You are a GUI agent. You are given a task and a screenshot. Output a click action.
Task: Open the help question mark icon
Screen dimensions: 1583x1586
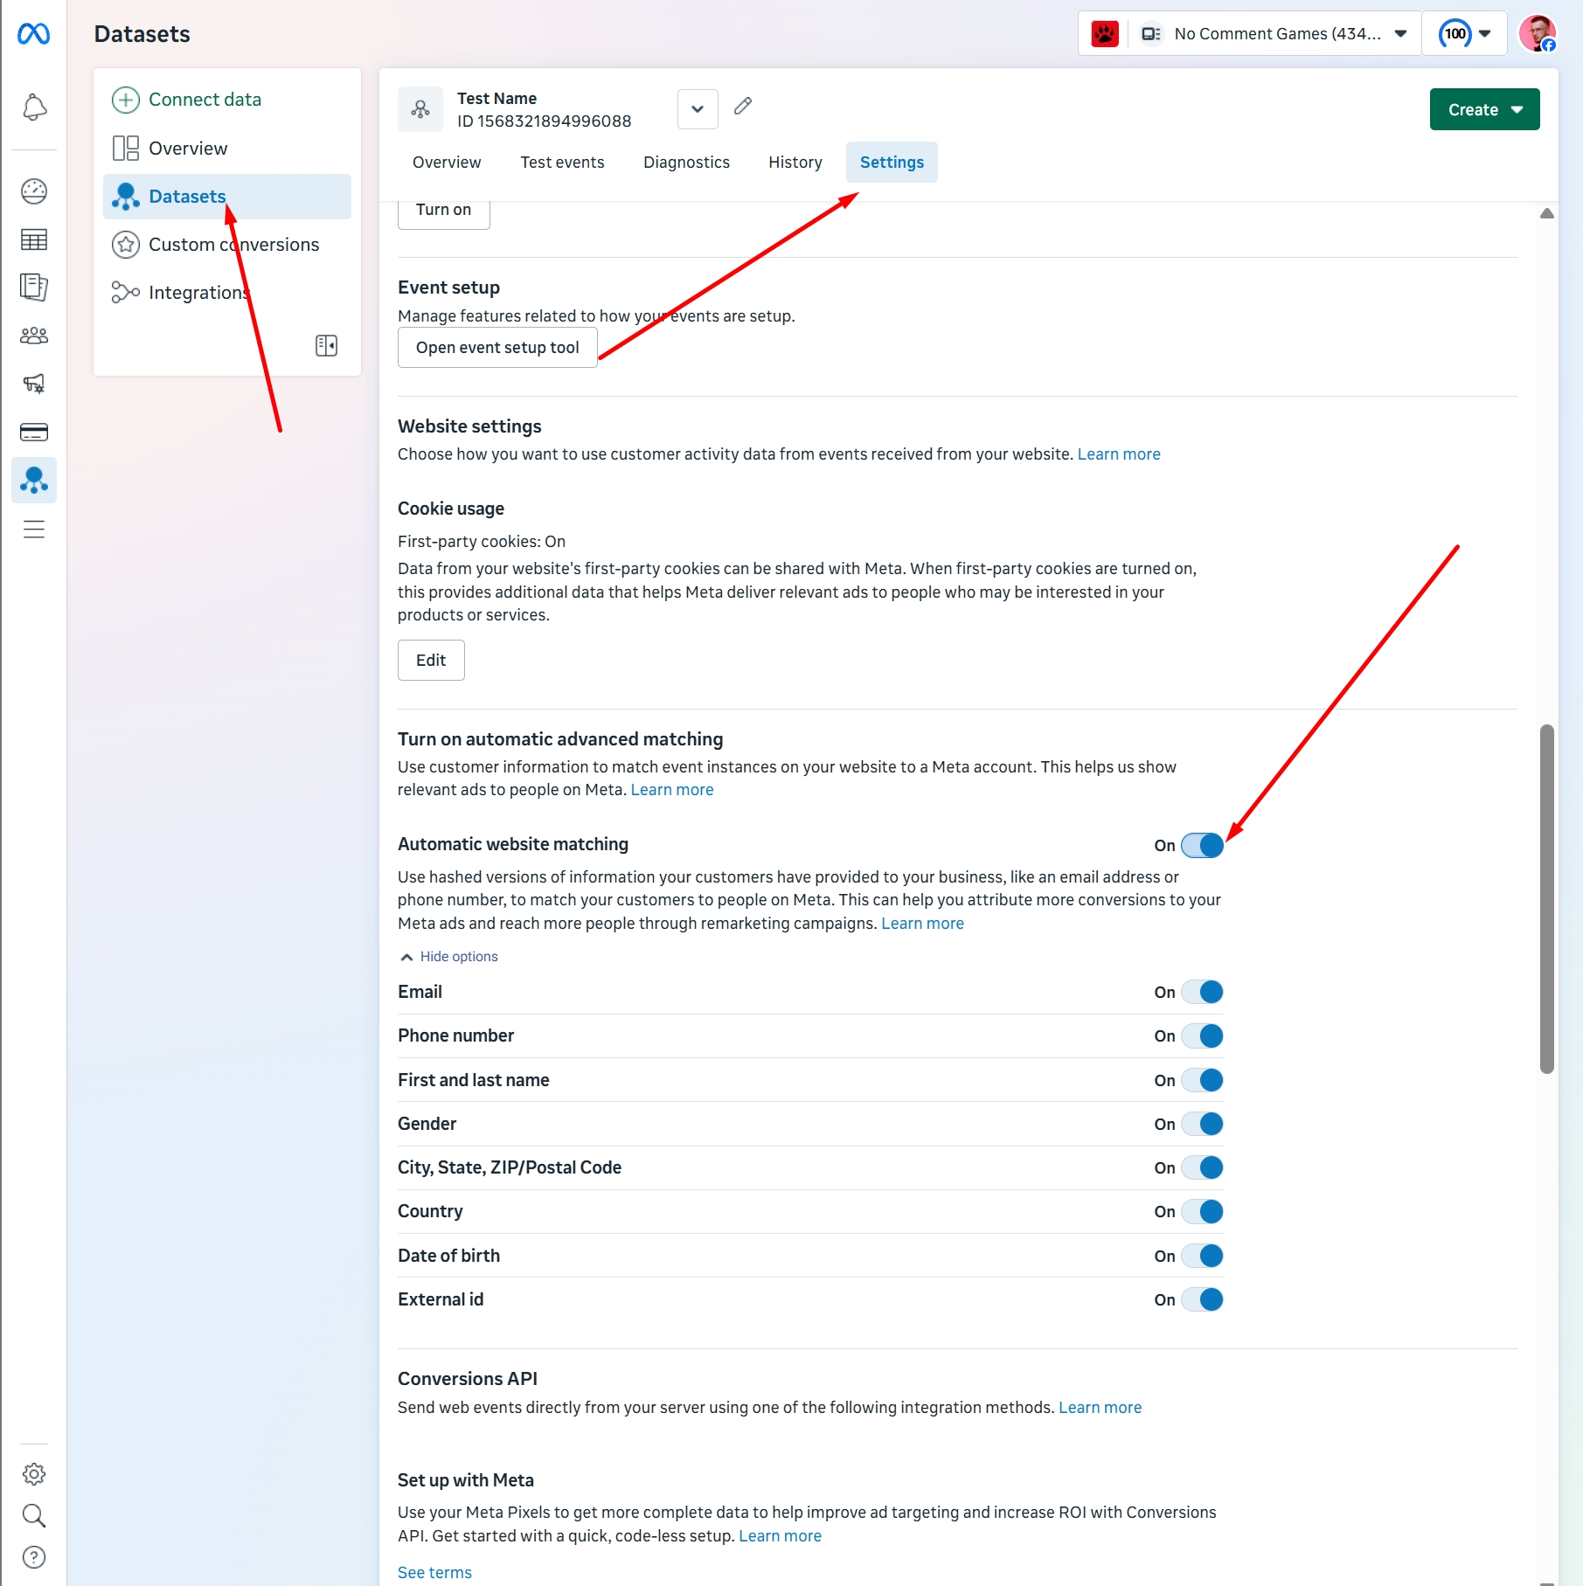click(34, 1557)
